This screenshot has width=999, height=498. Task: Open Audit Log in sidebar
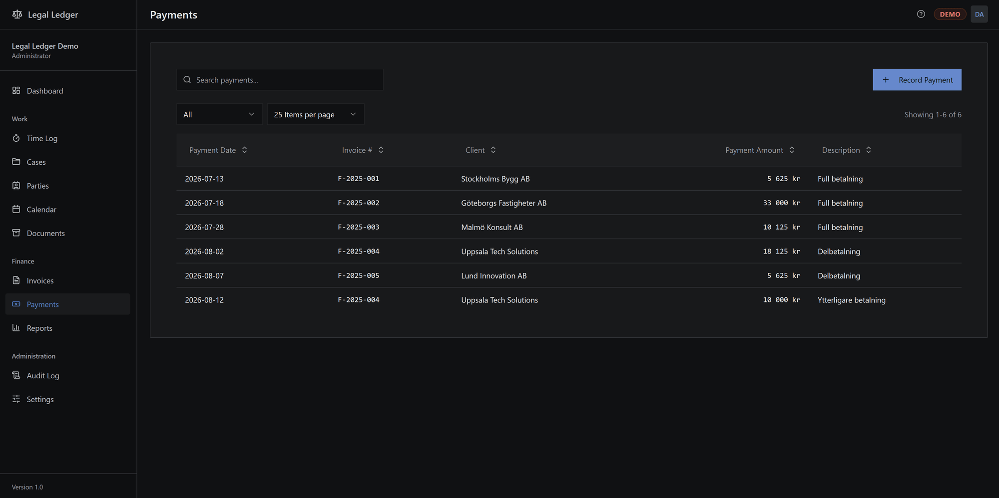click(x=68, y=375)
